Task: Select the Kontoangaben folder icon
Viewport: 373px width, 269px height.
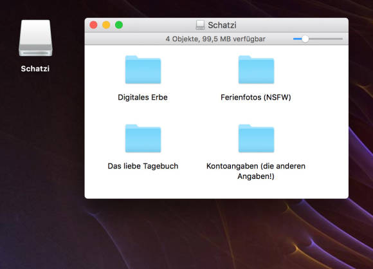Action: [x=256, y=138]
